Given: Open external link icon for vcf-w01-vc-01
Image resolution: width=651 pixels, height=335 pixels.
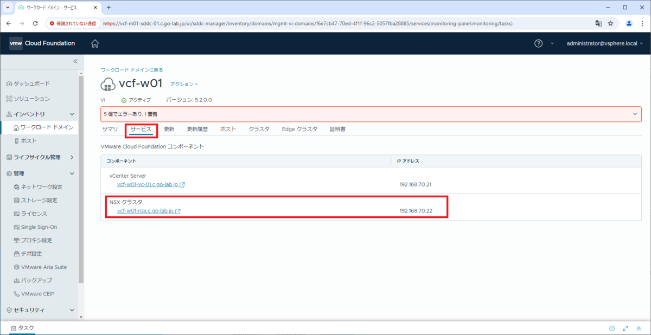Looking at the screenshot, I should [182, 184].
